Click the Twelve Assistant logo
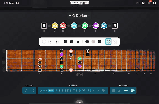This screenshot has height=104, width=159. tap(79, 3)
